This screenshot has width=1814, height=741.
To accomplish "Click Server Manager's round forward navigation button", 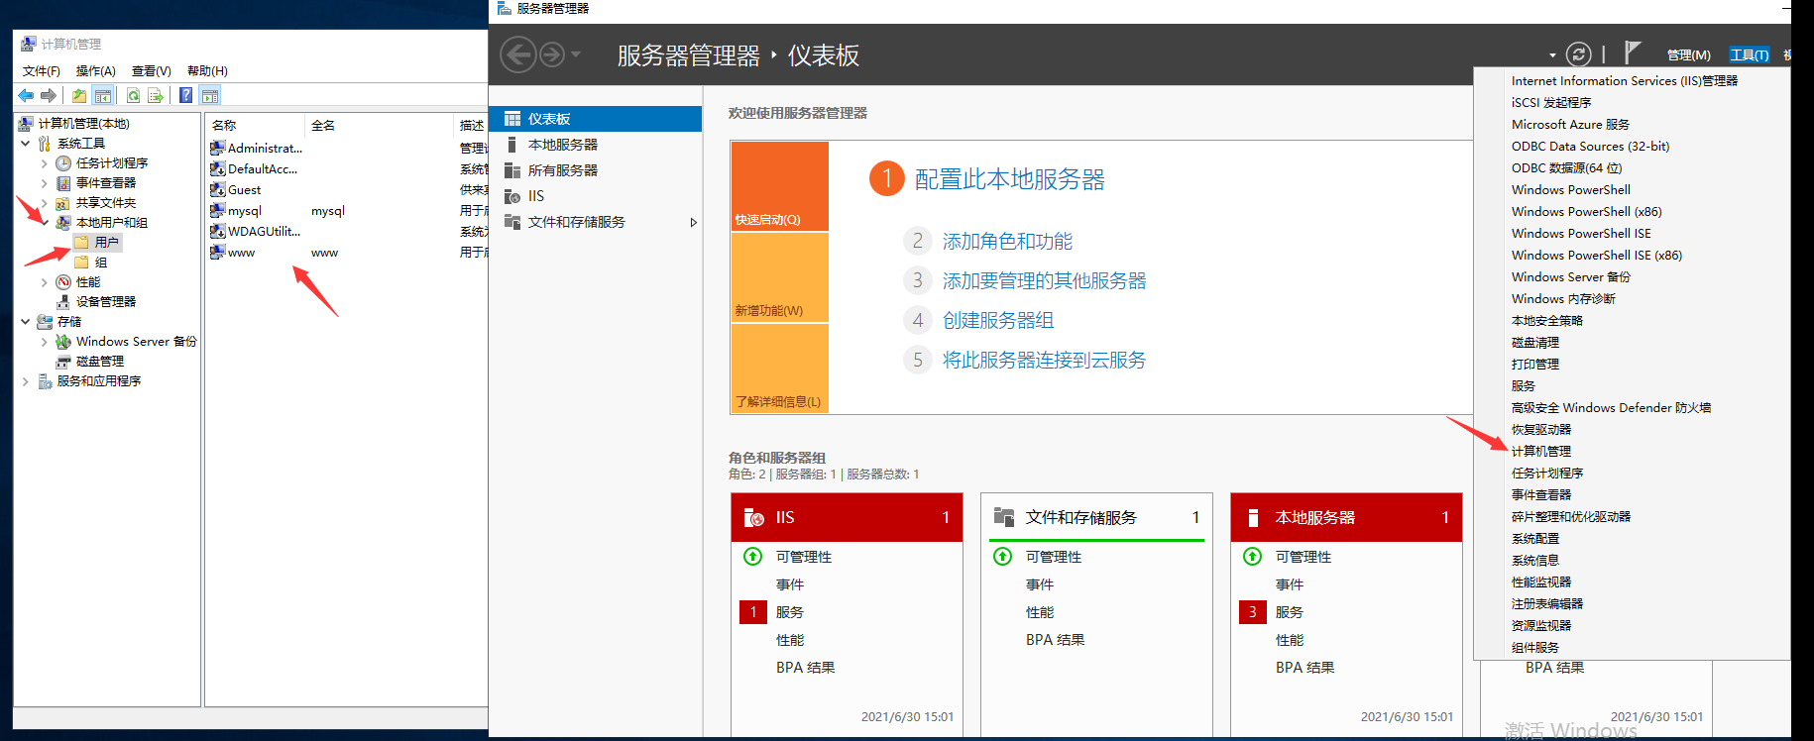I will point(552,54).
